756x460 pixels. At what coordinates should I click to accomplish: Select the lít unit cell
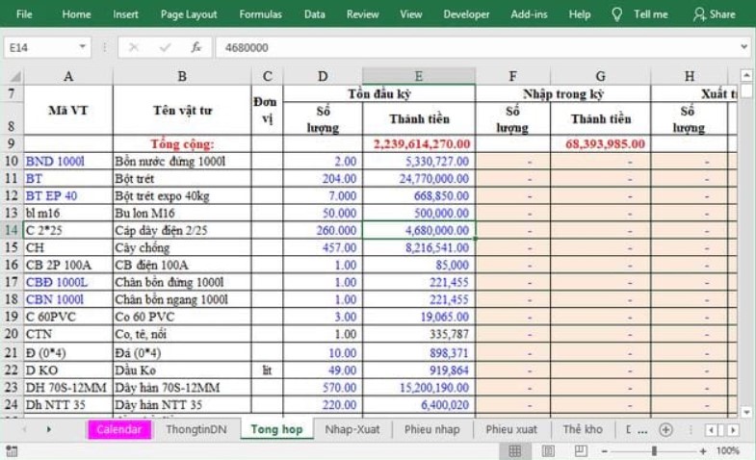pyautogui.click(x=267, y=370)
